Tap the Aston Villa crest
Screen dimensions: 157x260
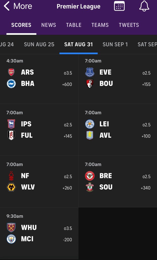pyautogui.click(x=89, y=135)
